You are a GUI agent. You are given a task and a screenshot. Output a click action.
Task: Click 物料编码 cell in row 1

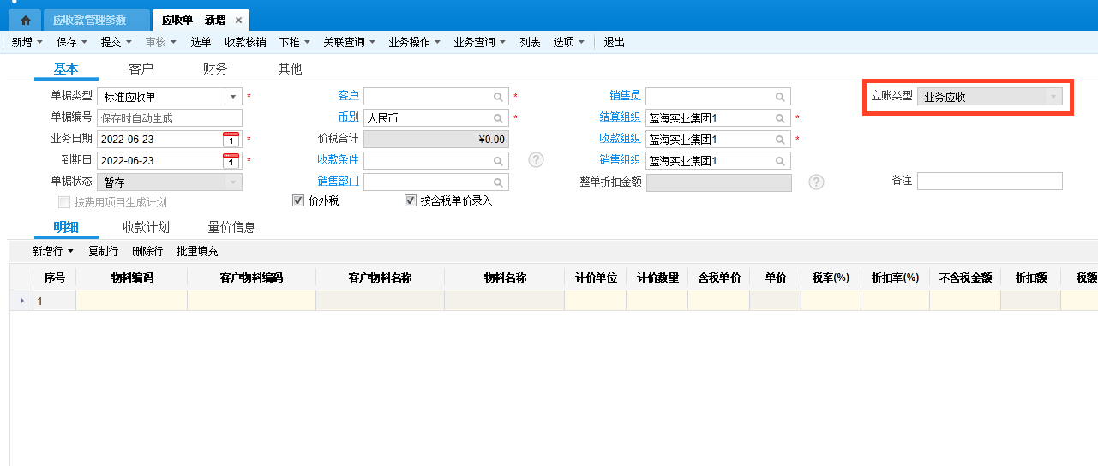pyautogui.click(x=132, y=301)
